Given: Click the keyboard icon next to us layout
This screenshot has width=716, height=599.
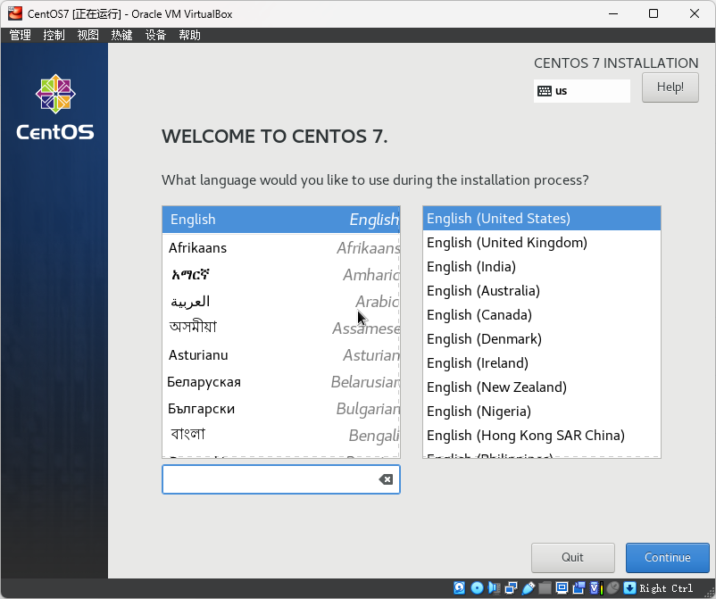Looking at the screenshot, I should point(545,91).
